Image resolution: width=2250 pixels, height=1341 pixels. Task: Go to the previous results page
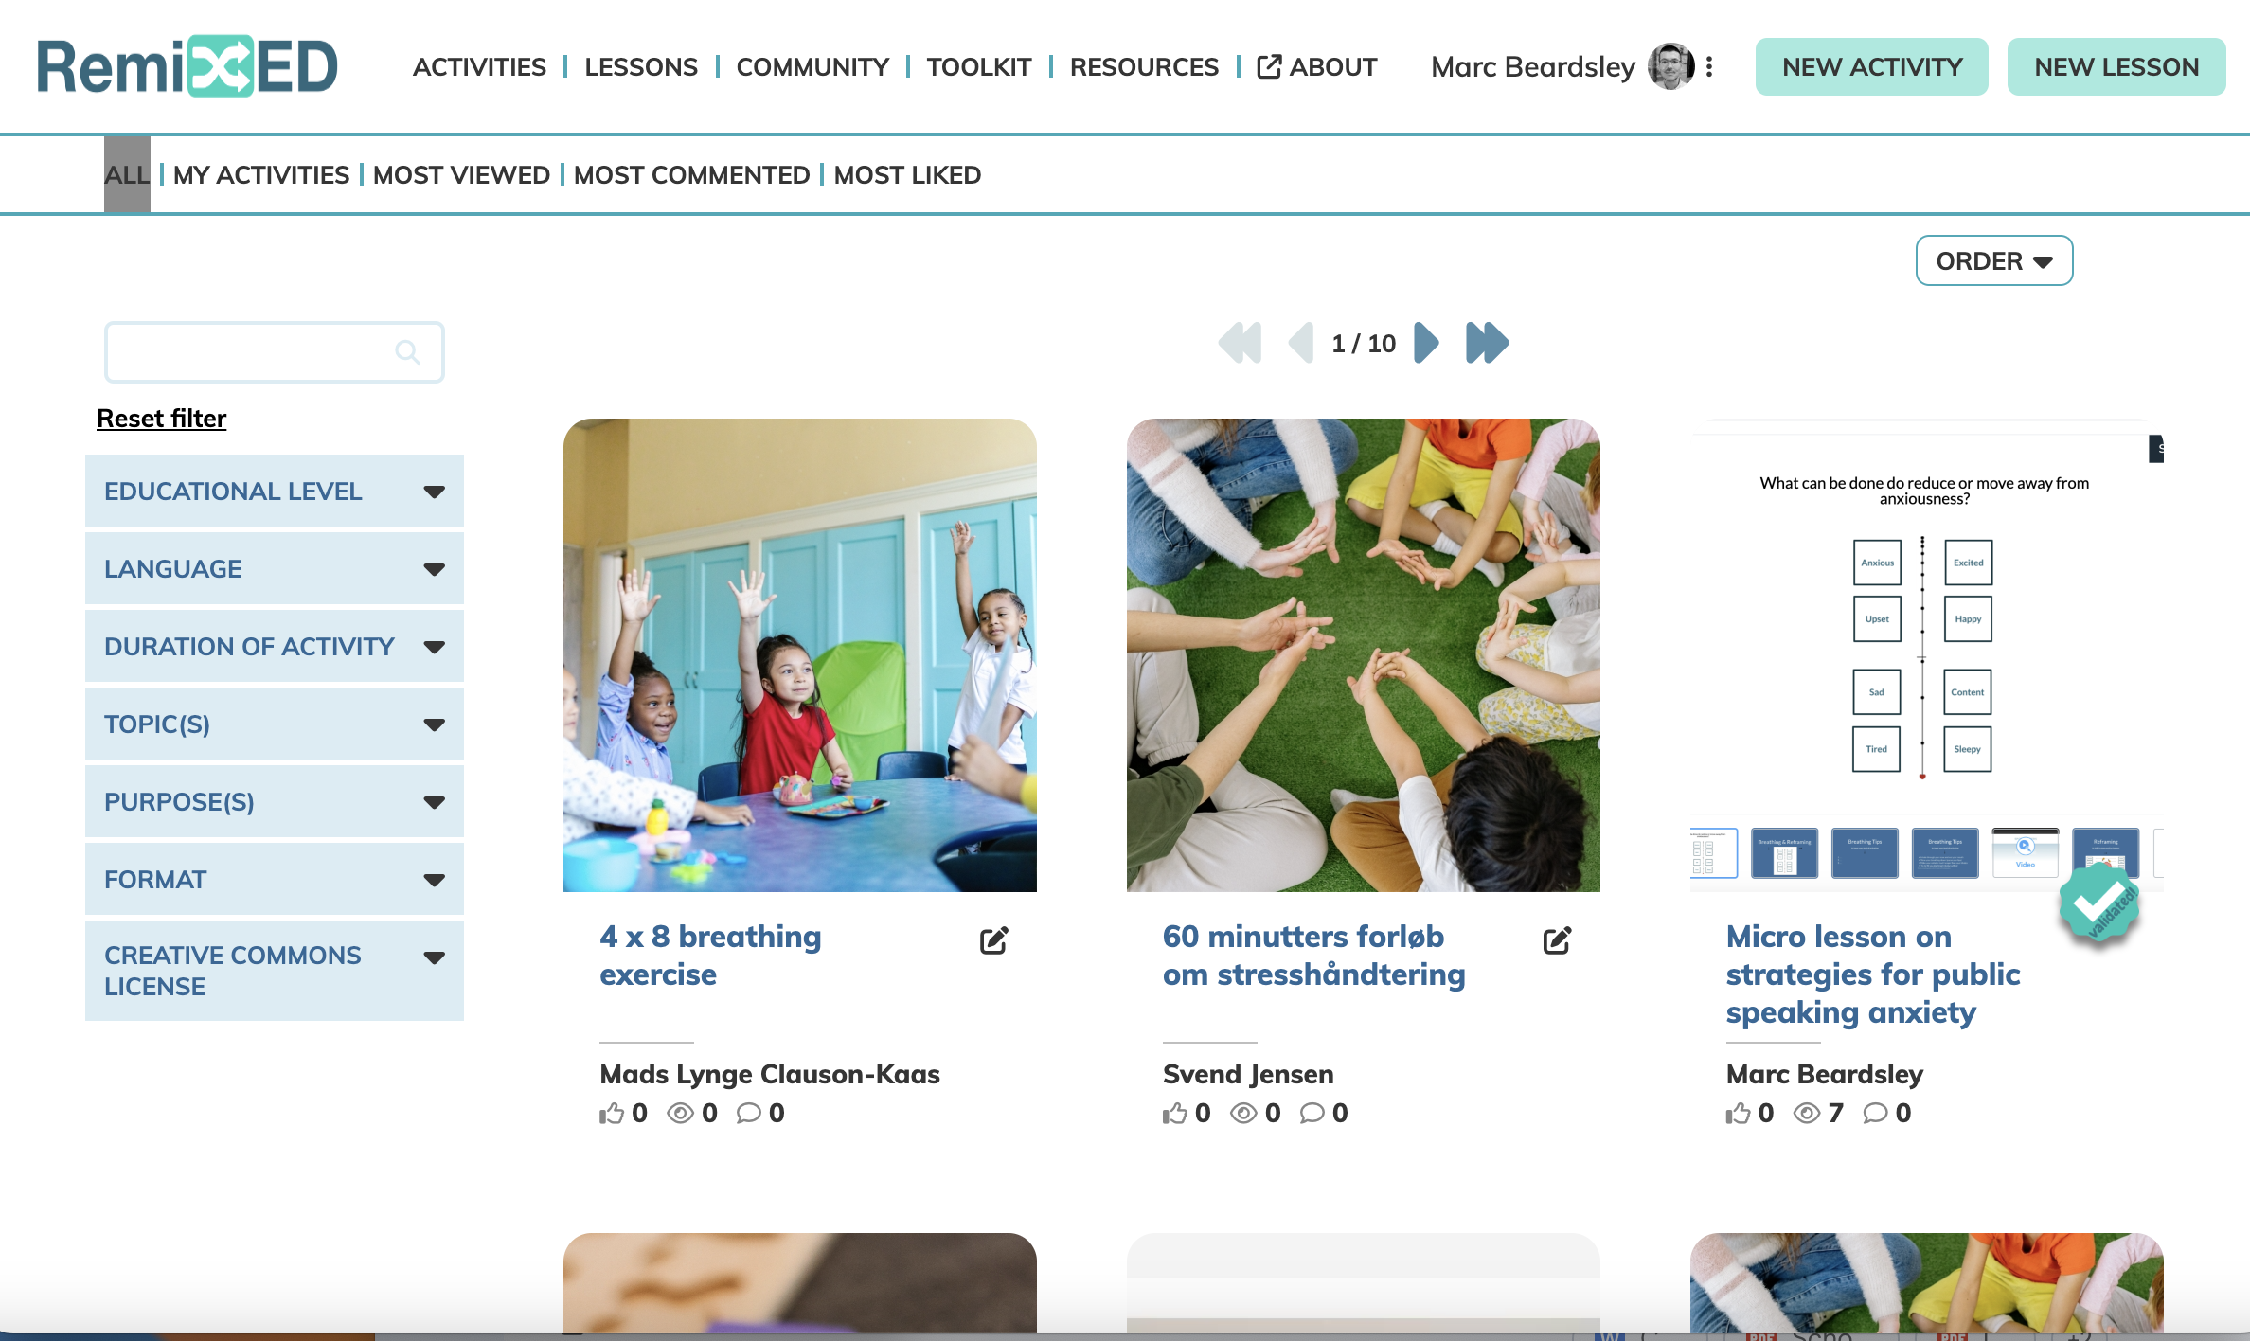[x=1301, y=343]
